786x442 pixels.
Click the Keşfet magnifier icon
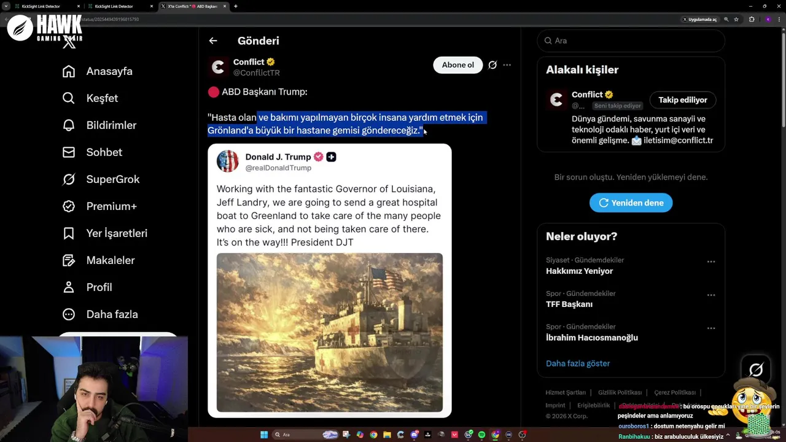[x=69, y=98]
